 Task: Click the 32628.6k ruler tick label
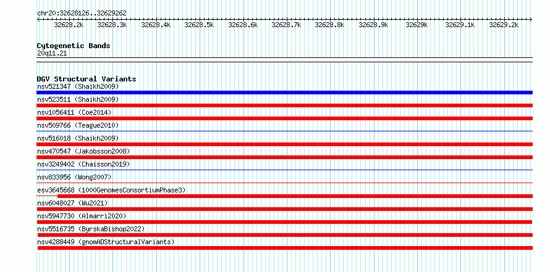point(243,25)
